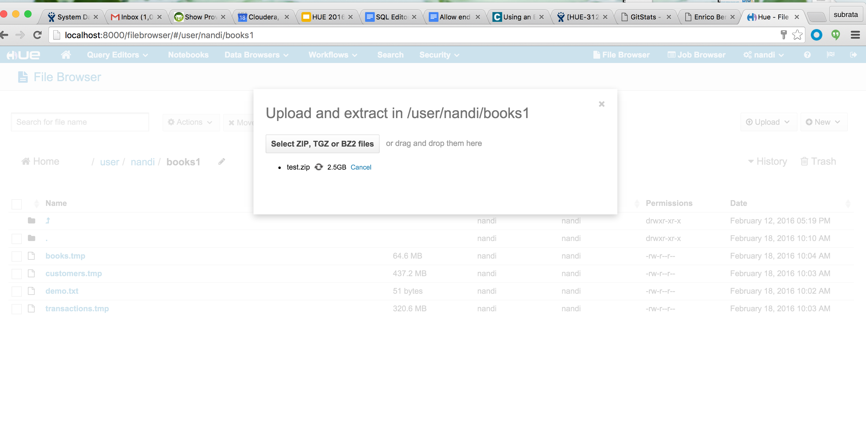Switch to GitStats tab
This screenshot has height=433, width=866.
pos(646,17)
